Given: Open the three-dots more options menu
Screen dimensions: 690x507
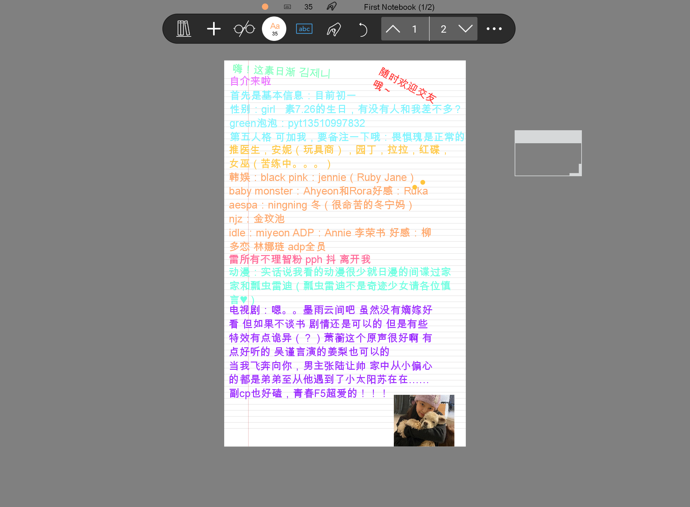Looking at the screenshot, I should click(494, 29).
